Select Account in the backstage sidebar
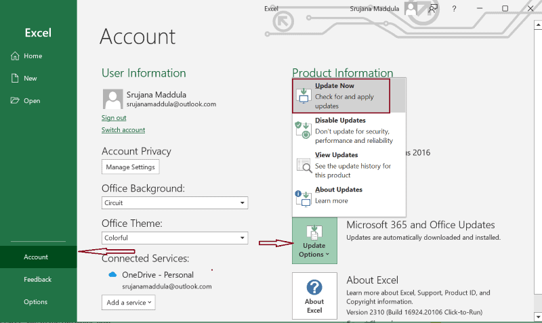Screen dimensions: 542x323 point(39,257)
